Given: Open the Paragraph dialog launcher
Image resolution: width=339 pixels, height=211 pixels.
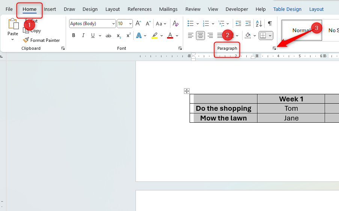Looking at the screenshot, I should click(x=274, y=49).
